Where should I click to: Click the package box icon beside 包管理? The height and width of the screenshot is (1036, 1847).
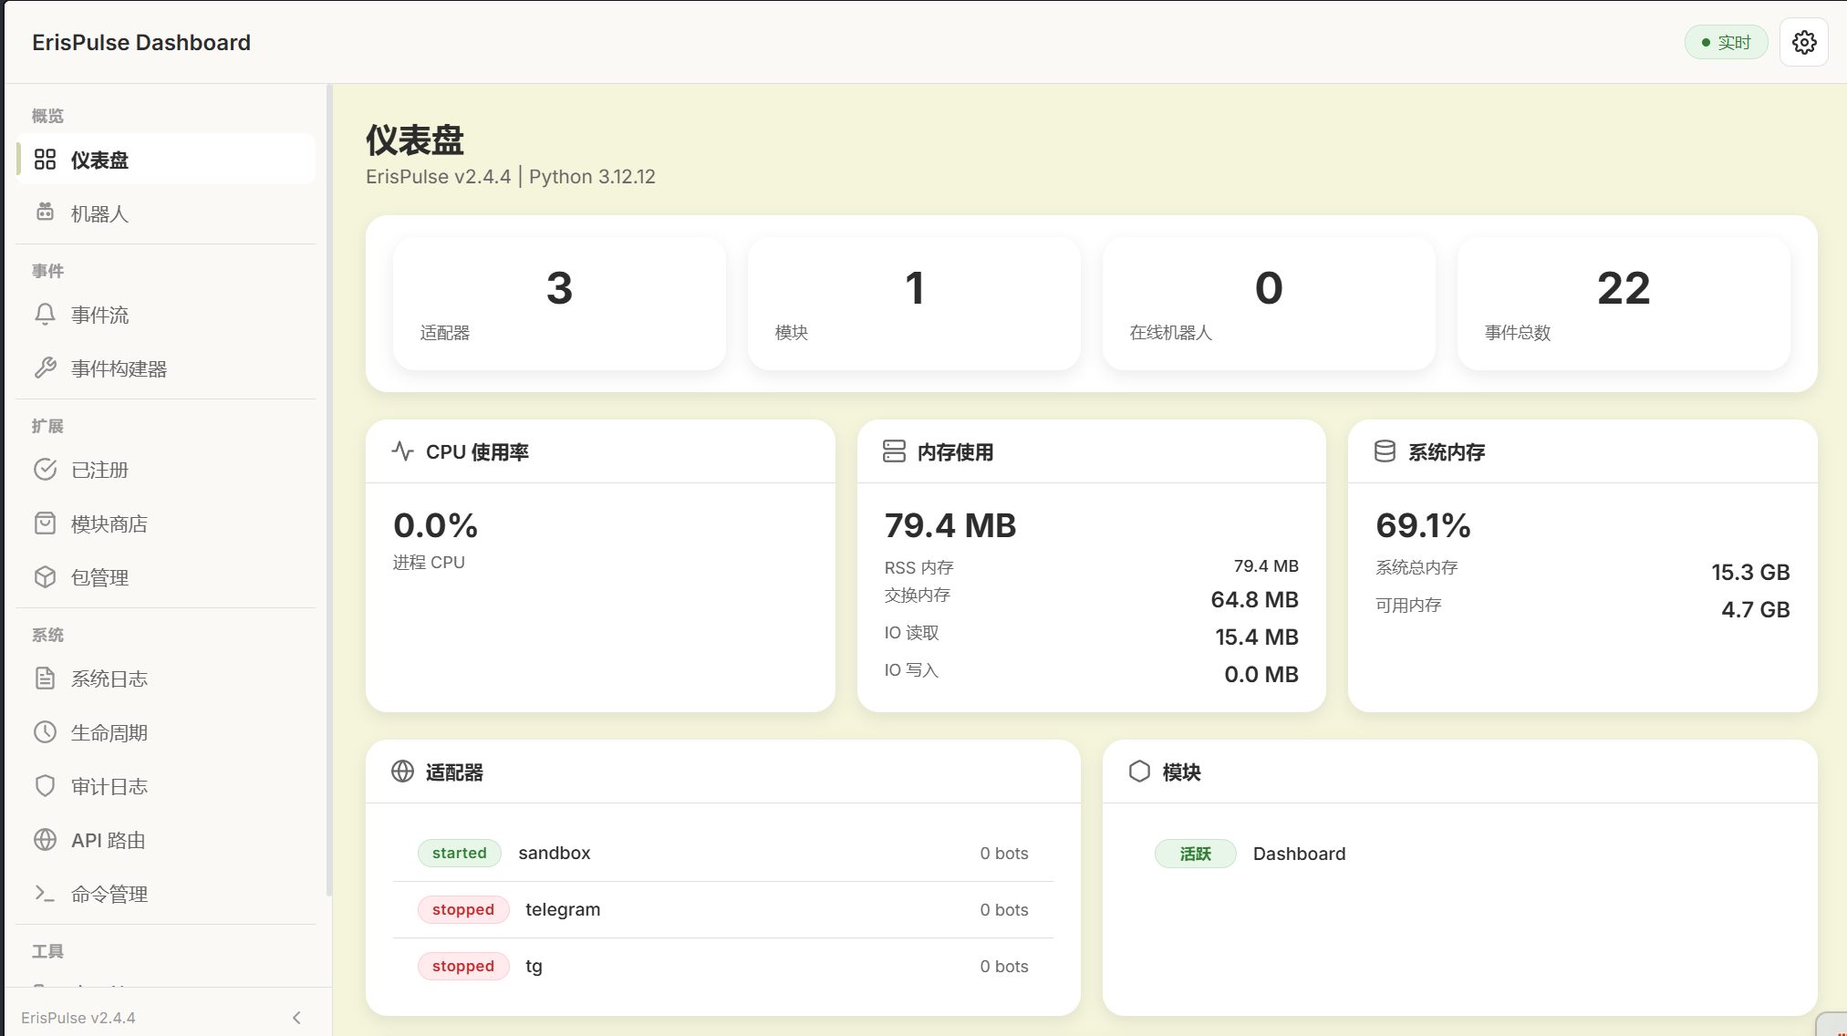[45, 577]
